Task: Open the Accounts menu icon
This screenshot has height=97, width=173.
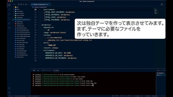Action: 9,88
